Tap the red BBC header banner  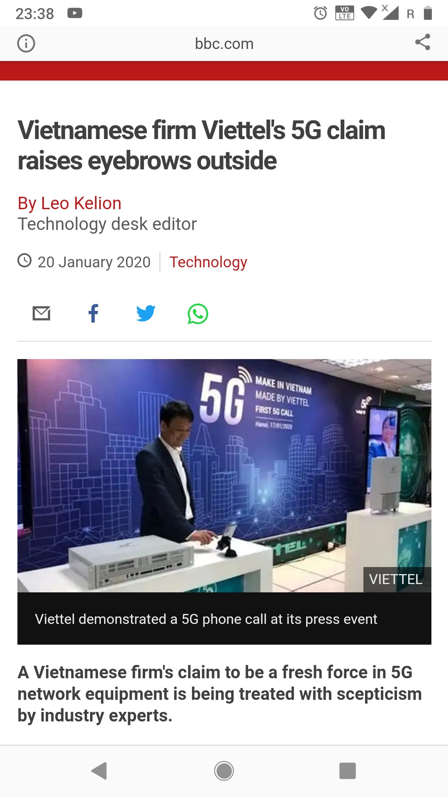pyautogui.click(x=224, y=71)
